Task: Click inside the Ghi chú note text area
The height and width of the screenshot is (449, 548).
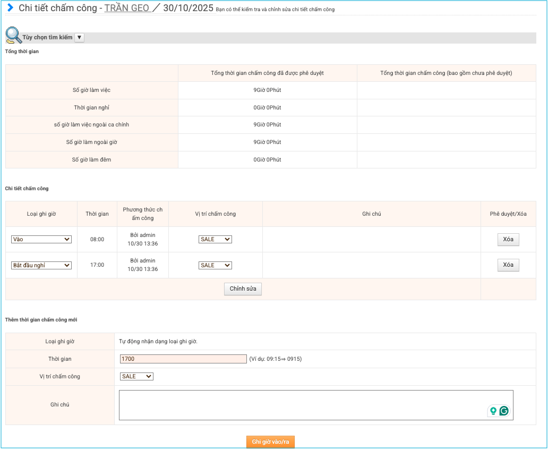Action: (x=303, y=405)
